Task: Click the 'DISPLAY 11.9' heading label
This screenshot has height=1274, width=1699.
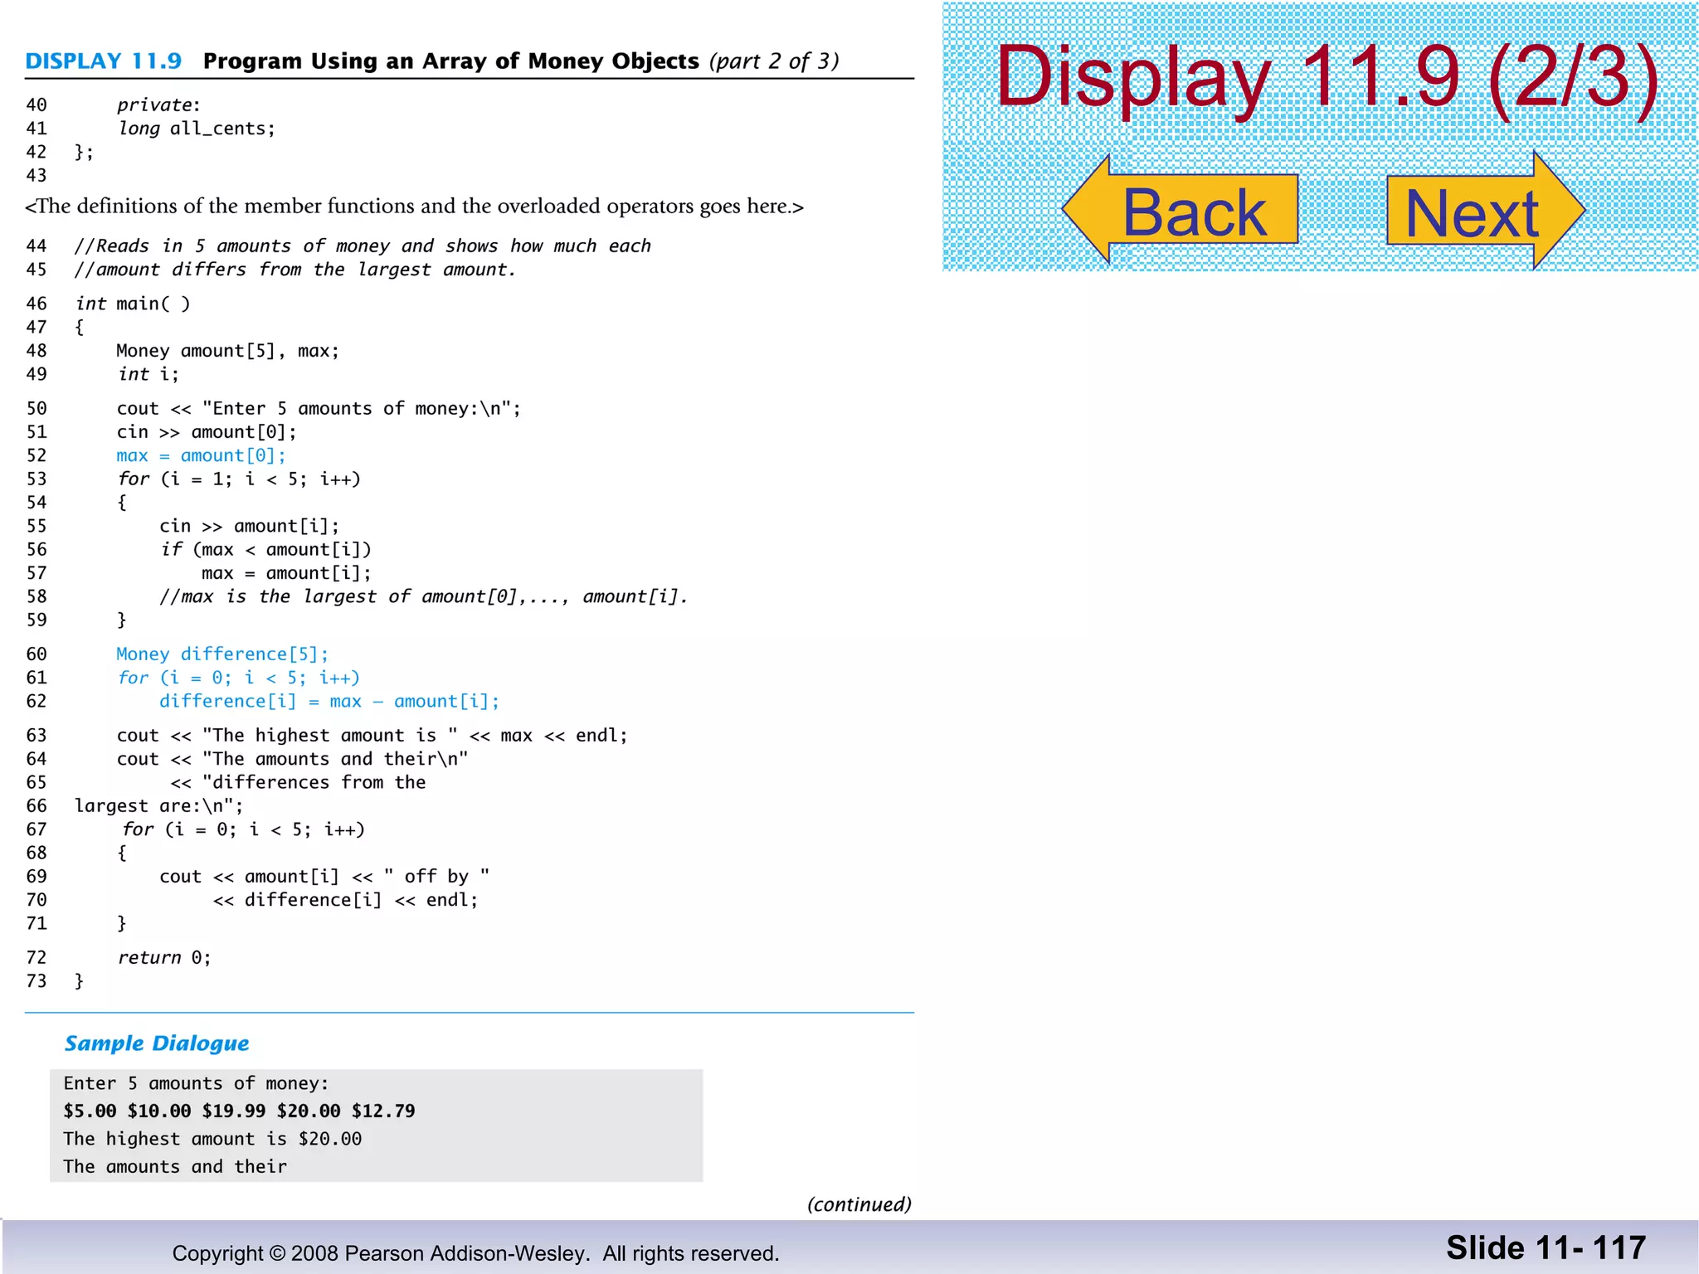Action: (104, 61)
